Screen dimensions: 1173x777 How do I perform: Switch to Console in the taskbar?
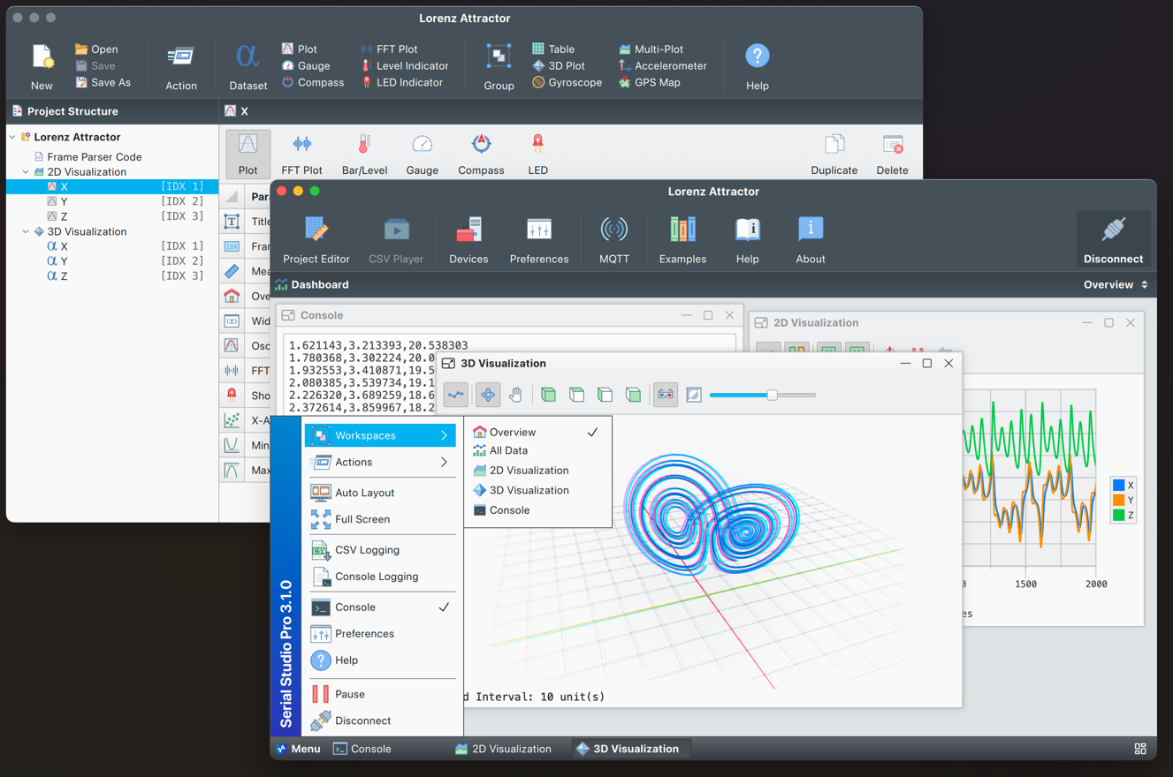[362, 749]
